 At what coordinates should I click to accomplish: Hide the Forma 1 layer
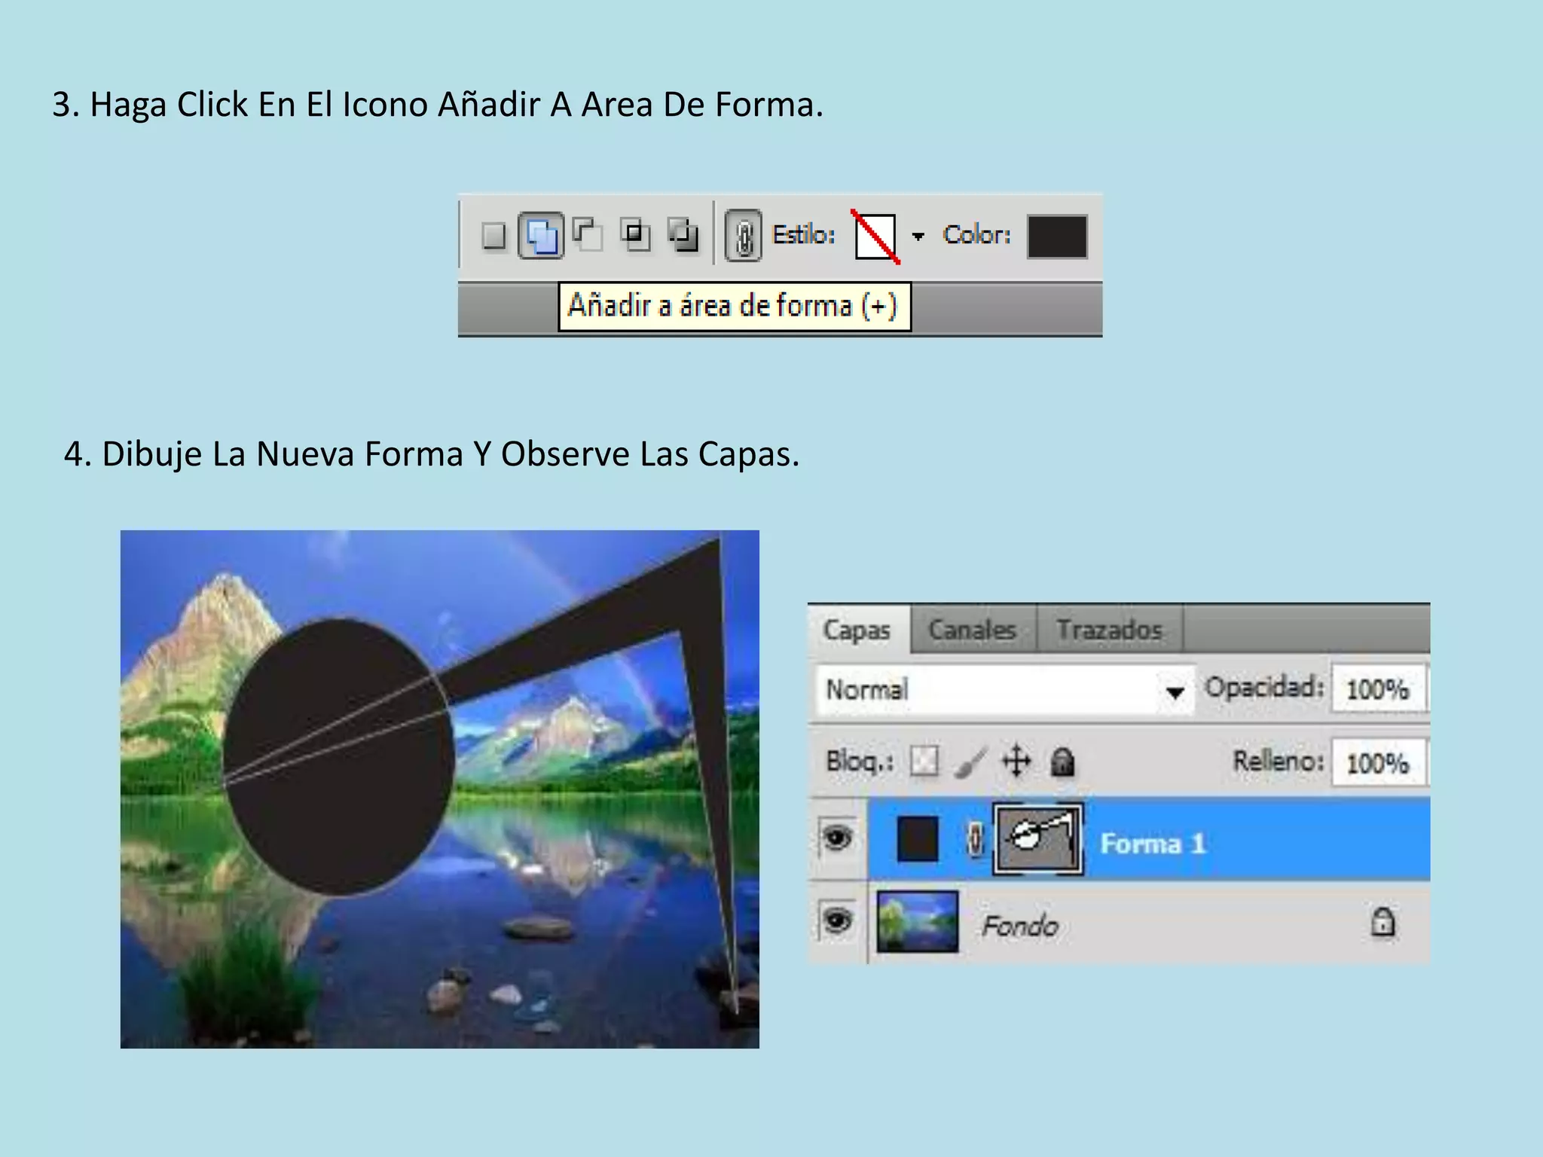point(838,838)
